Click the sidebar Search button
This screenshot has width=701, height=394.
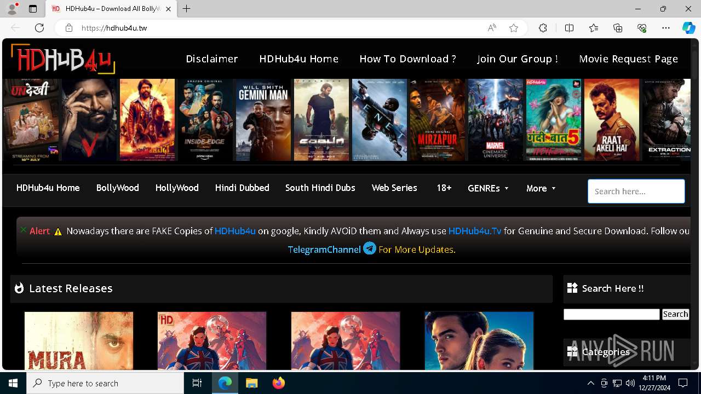[675, 314]
